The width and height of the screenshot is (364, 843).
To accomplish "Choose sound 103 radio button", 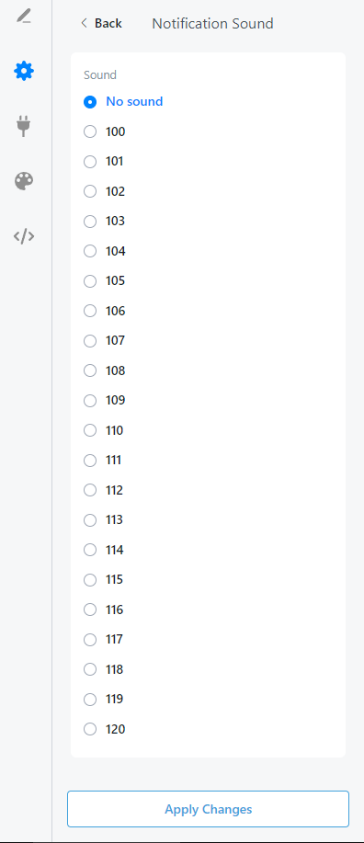I will point(90,221).
